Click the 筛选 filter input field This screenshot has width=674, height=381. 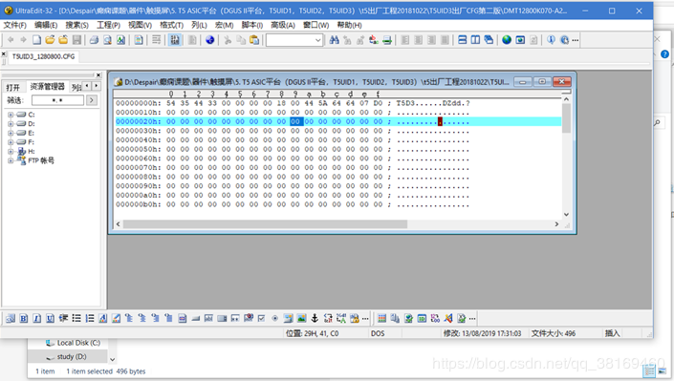coord(57,100)
